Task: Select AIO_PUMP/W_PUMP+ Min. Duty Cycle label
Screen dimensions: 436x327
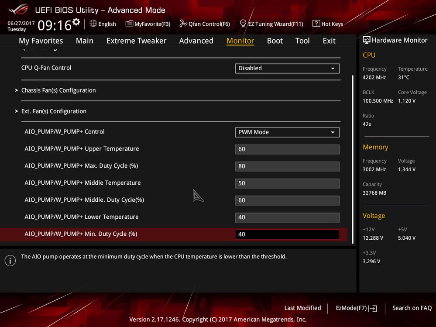Action: 81,234
